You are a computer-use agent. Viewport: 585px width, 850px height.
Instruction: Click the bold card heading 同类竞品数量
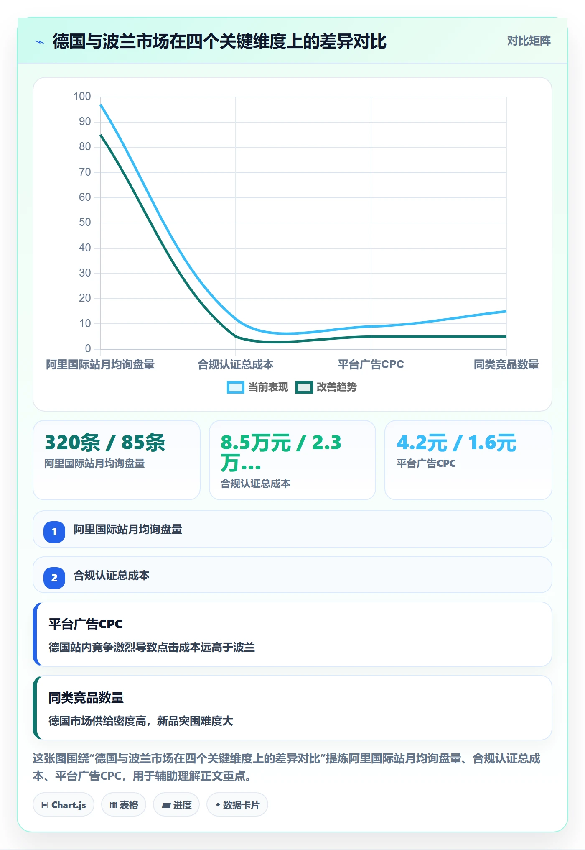[x=86, y=698]
